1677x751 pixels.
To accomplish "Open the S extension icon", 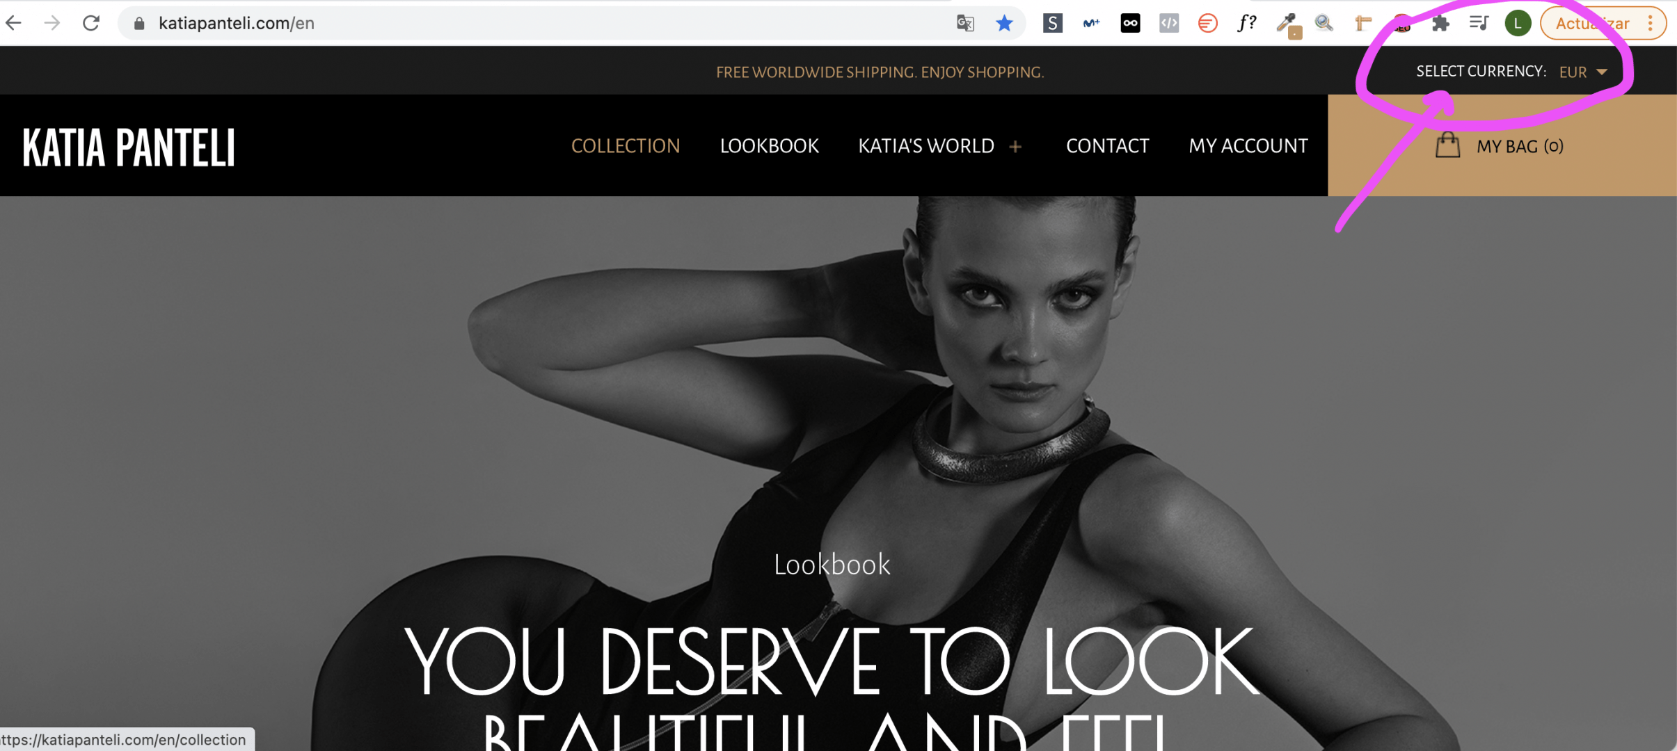I will pyautogui.click(x=1052, y=23).
